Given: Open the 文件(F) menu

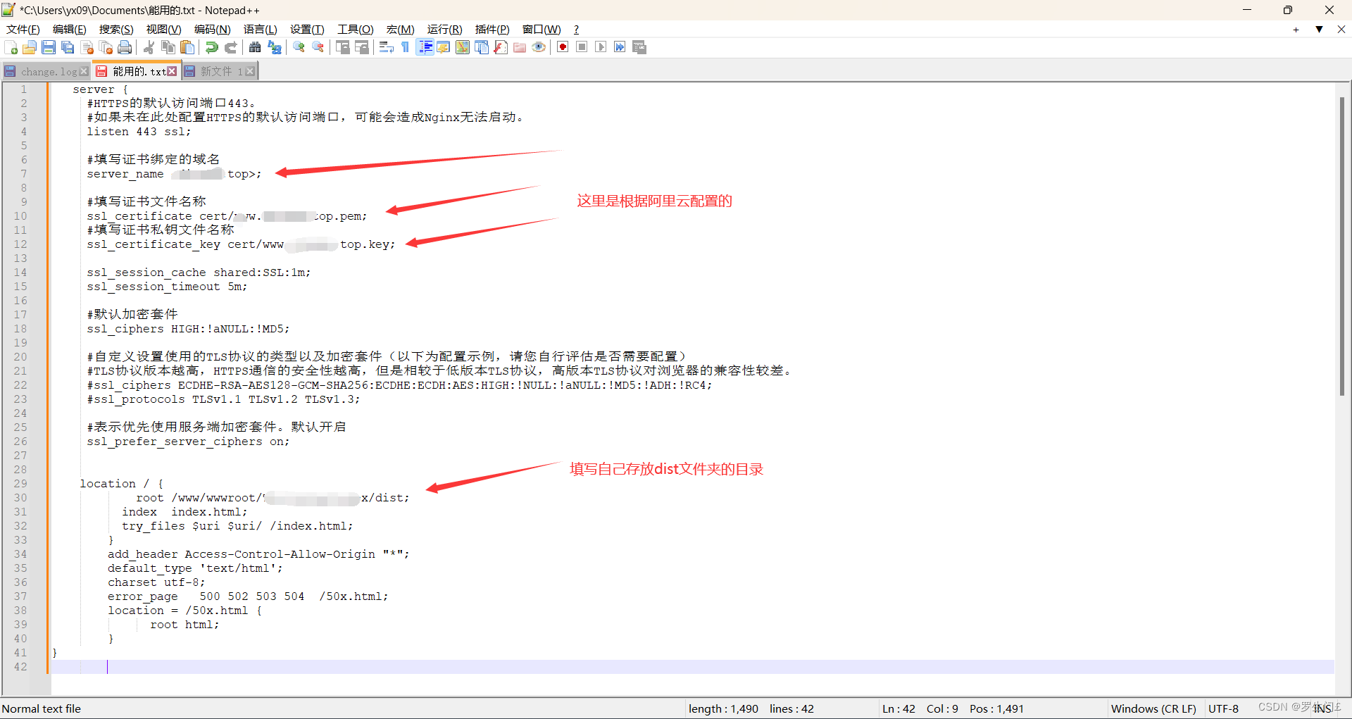Looking at the screenshot, I should 23,29.
